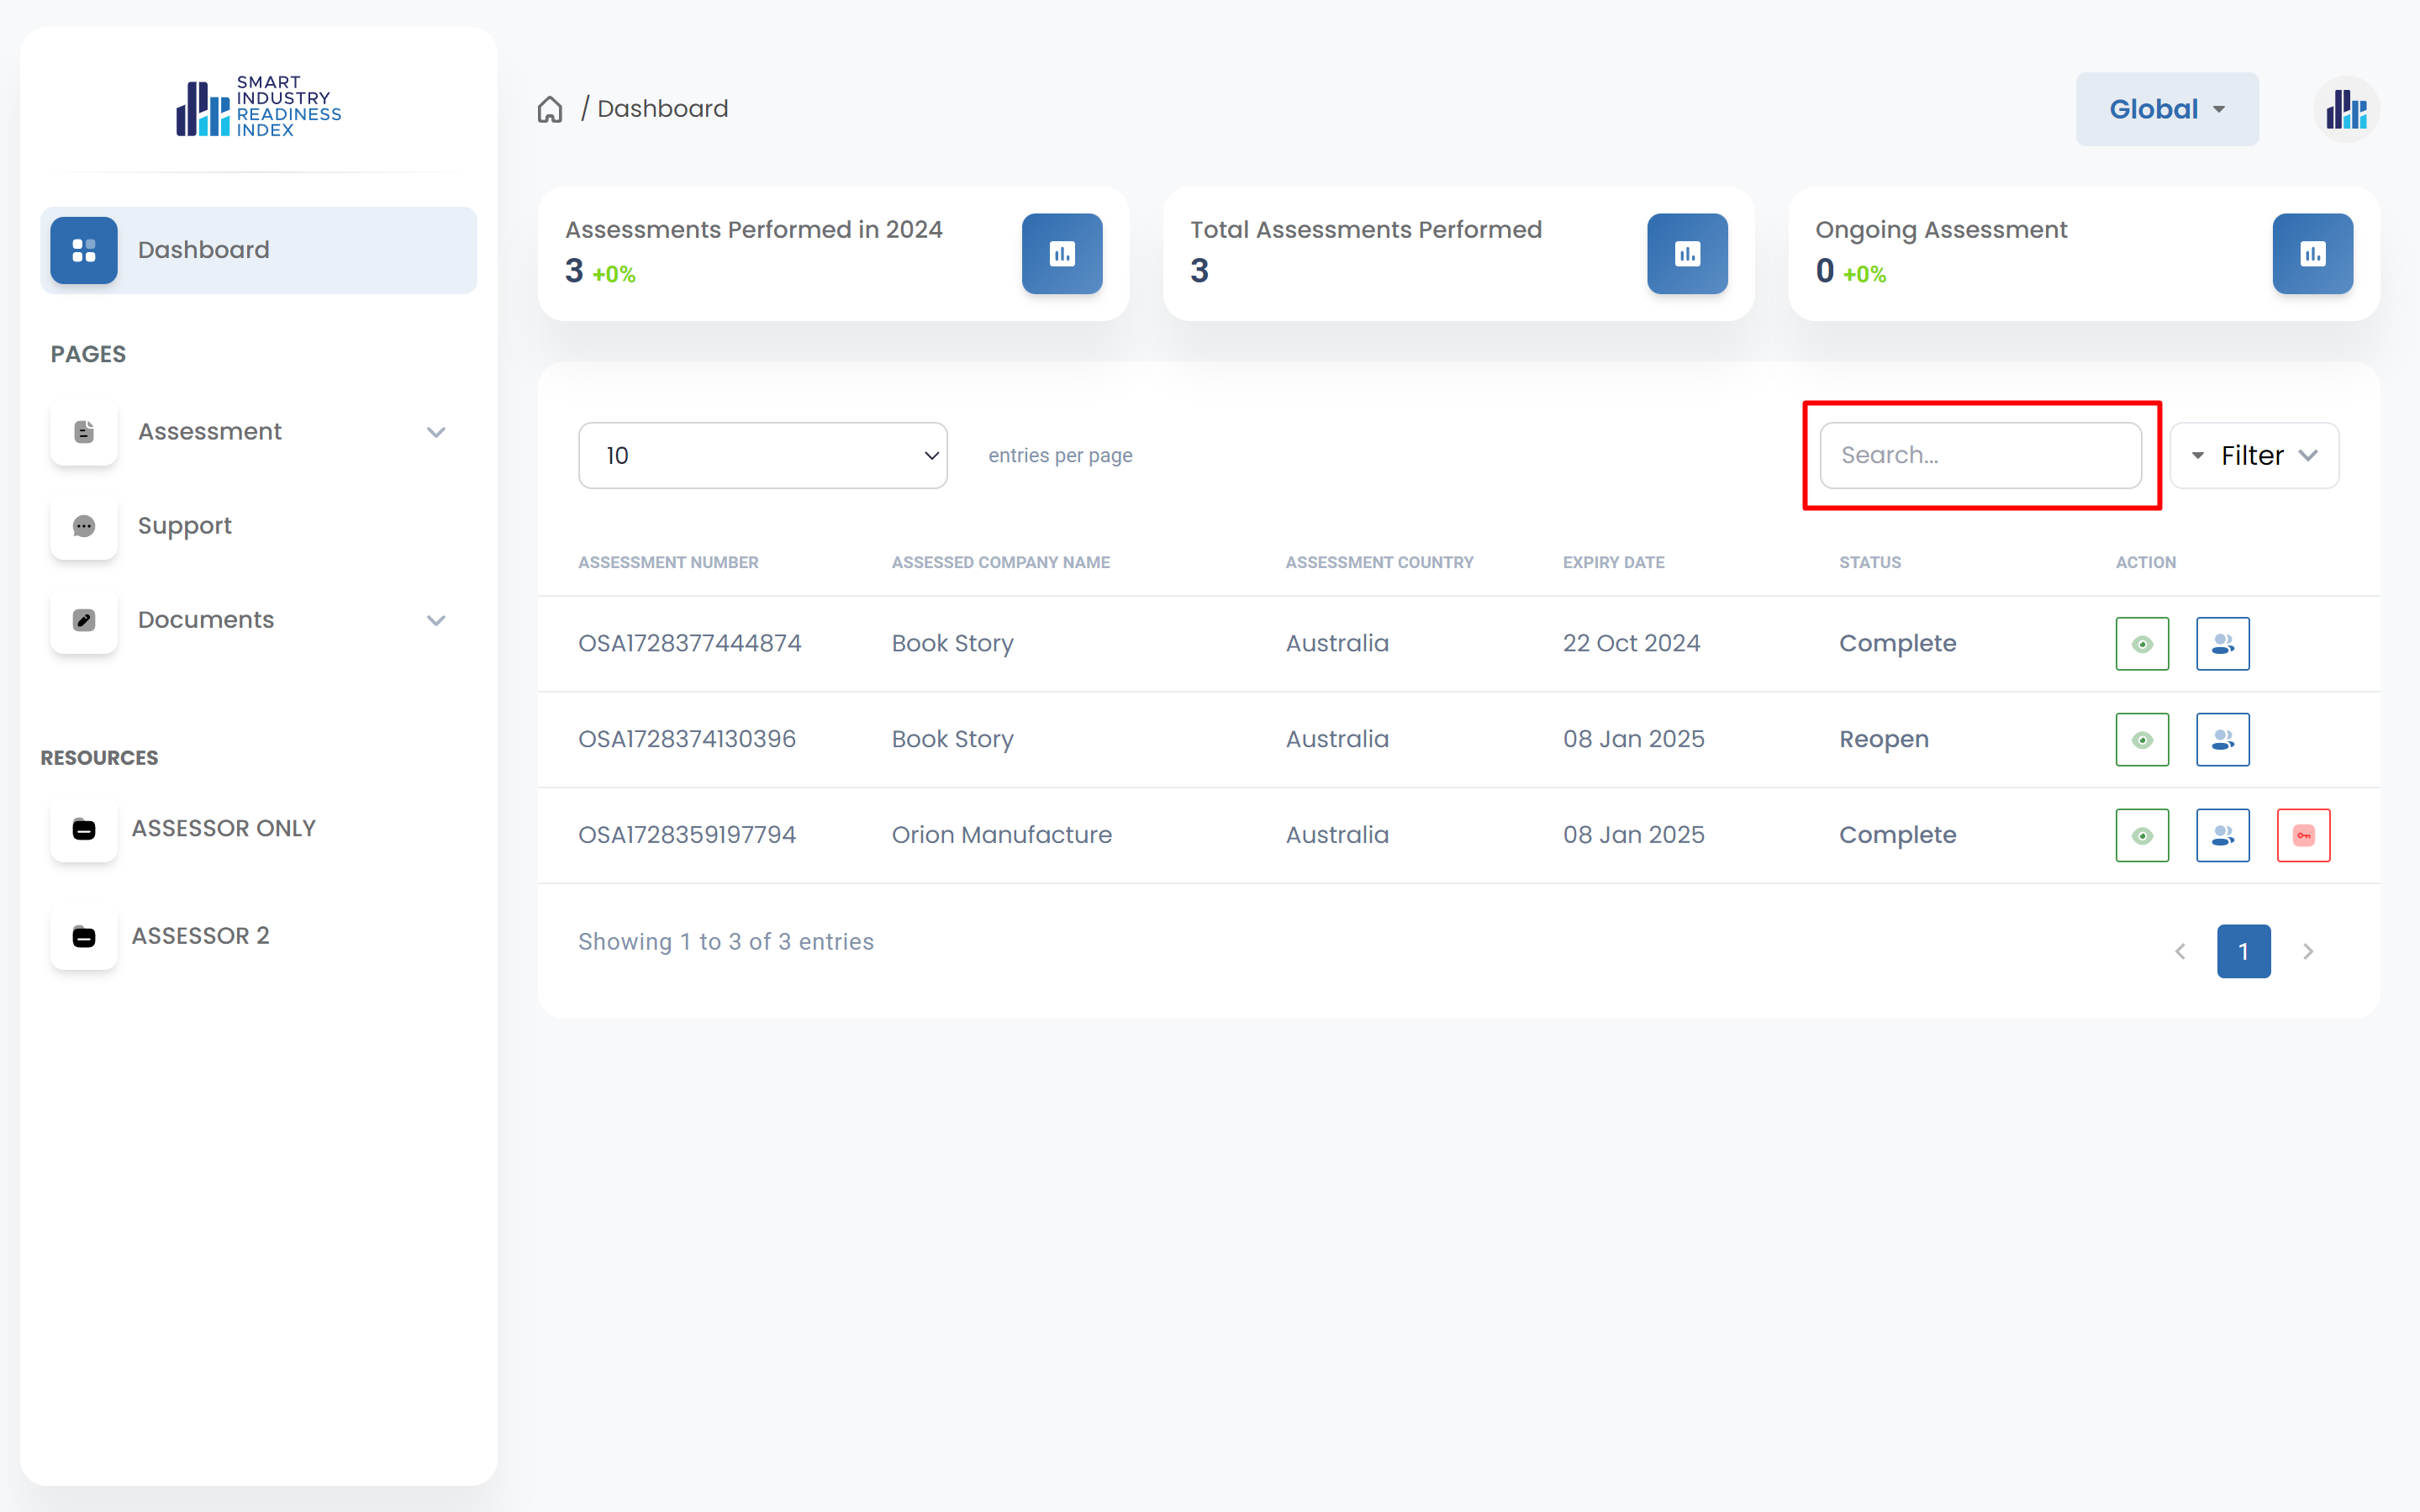Image resolution: width=2420 pixels, height=1512 pixels.
Task: Click chart icon on Assessments Performed in 2024 card
Action: [x=1061, y=254]
